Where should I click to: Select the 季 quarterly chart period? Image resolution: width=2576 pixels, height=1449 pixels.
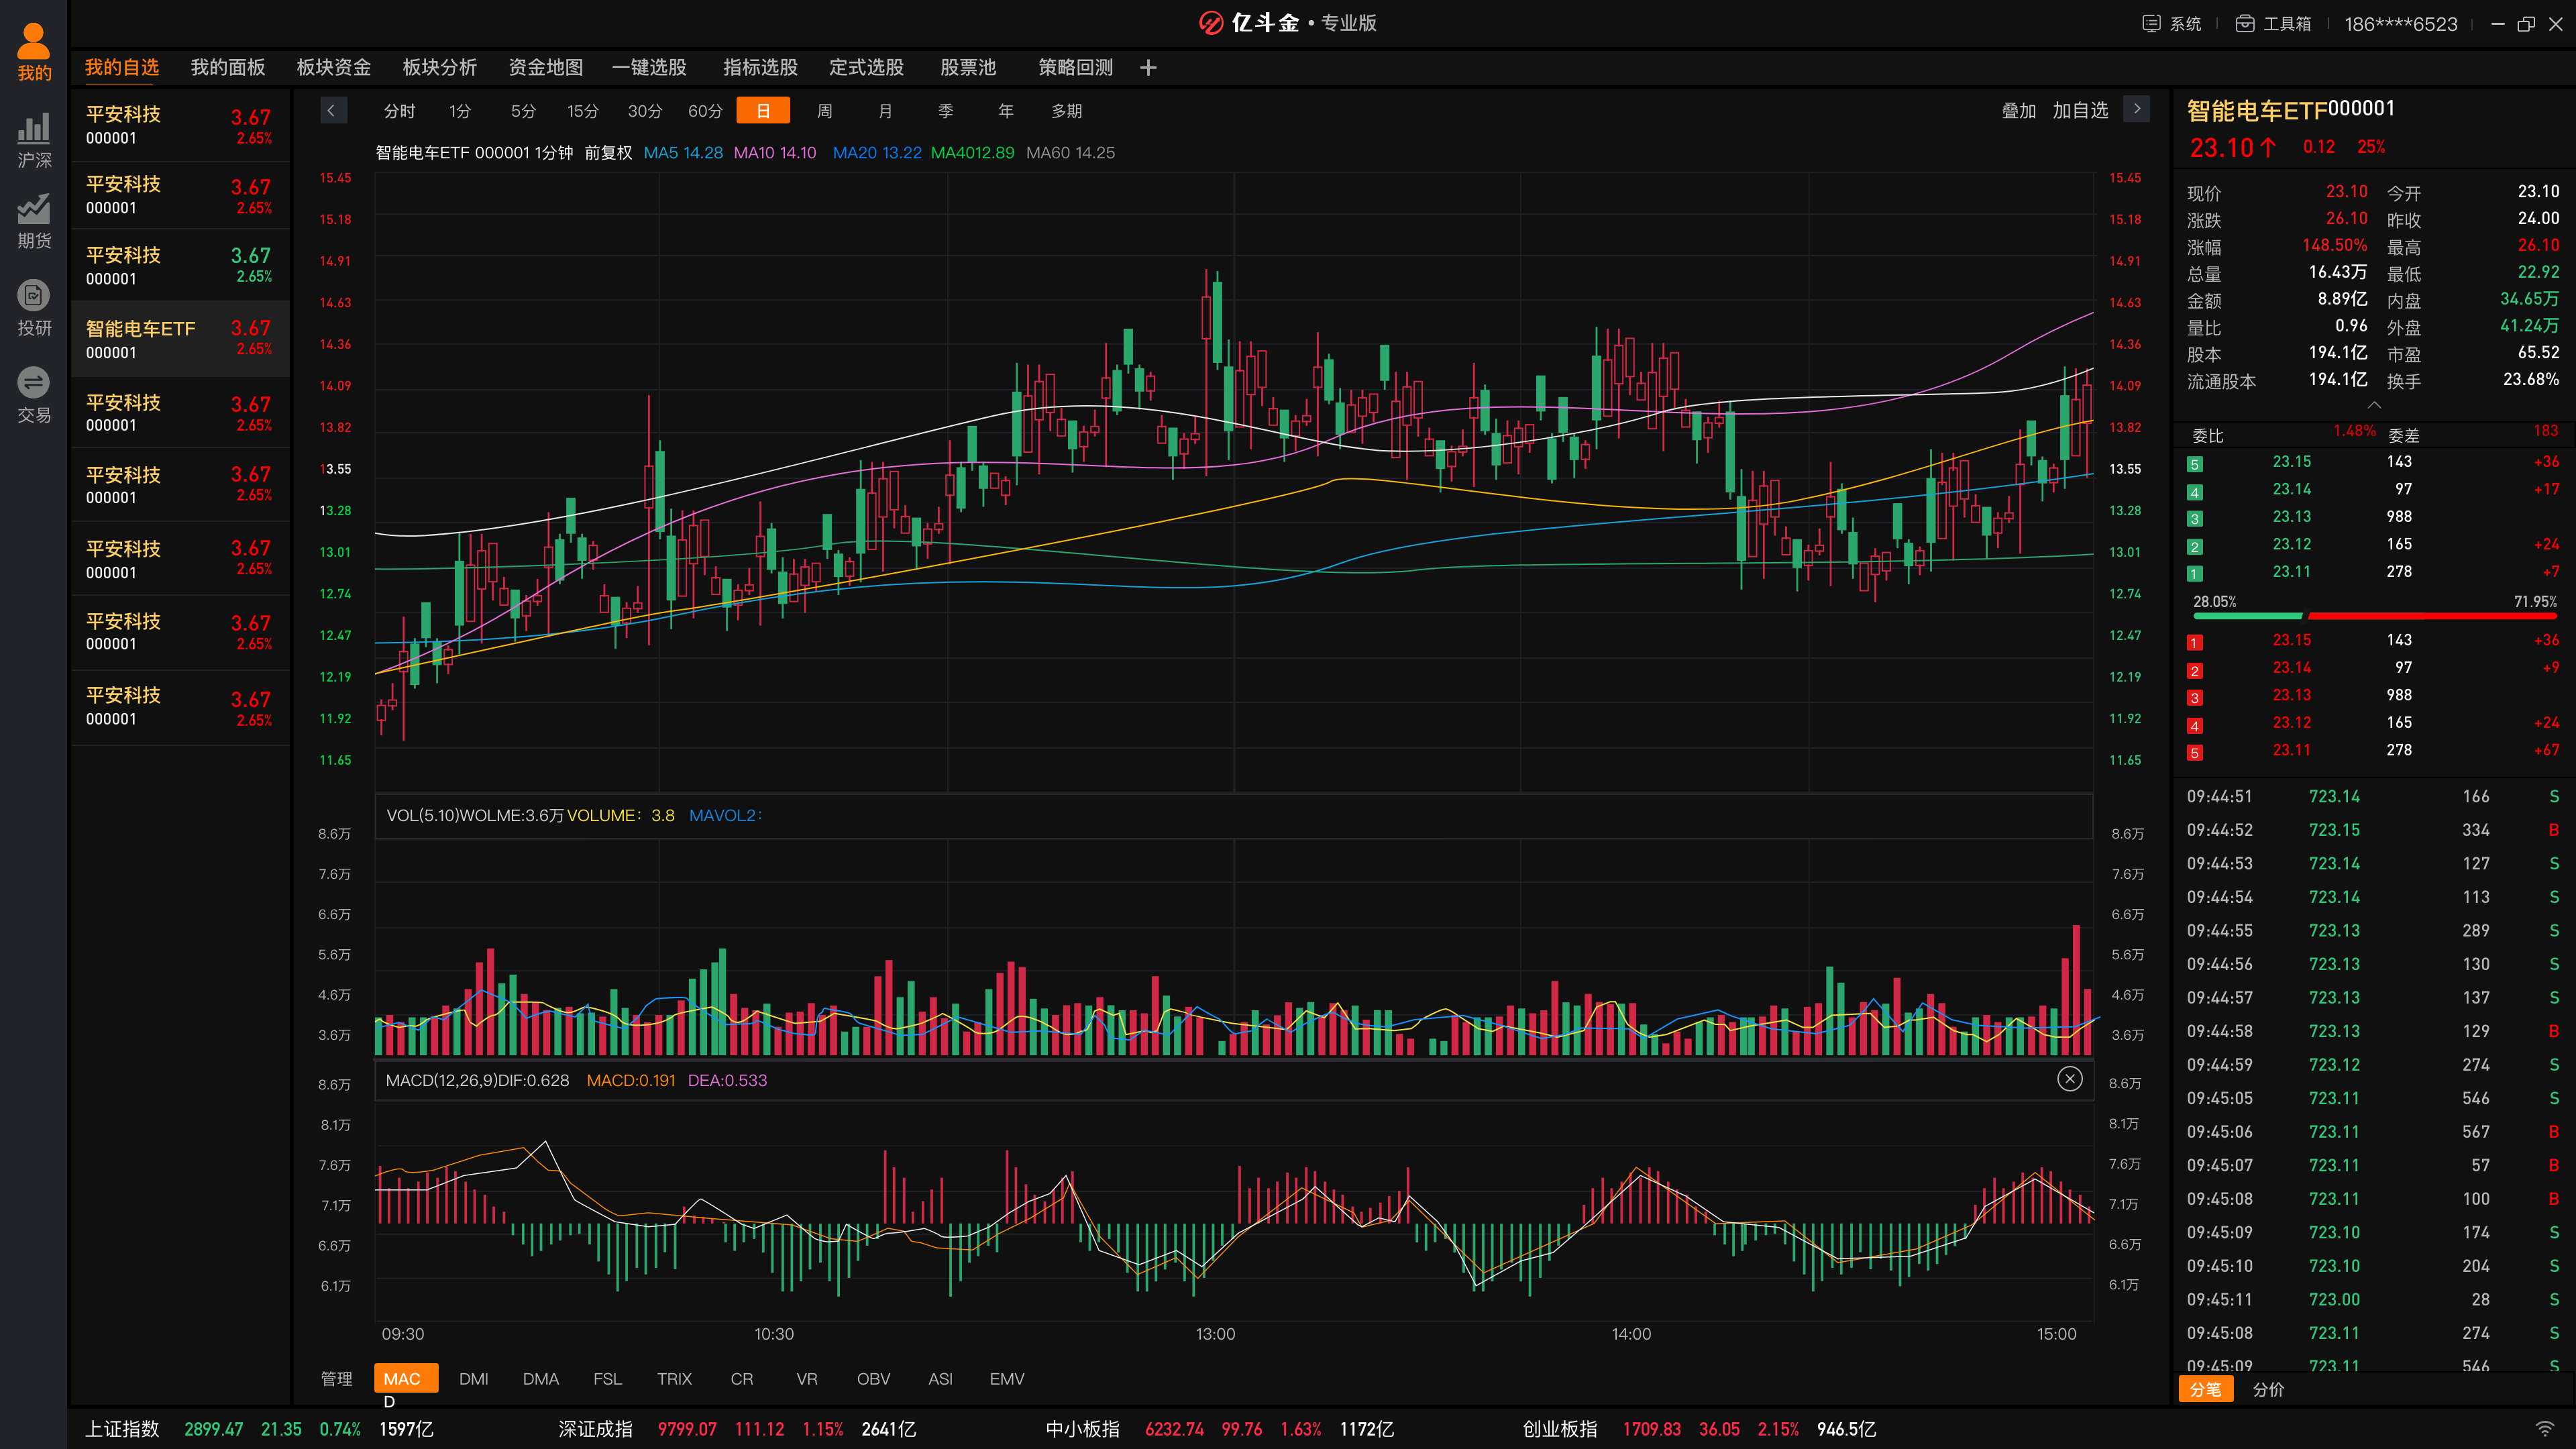(946, 111)
